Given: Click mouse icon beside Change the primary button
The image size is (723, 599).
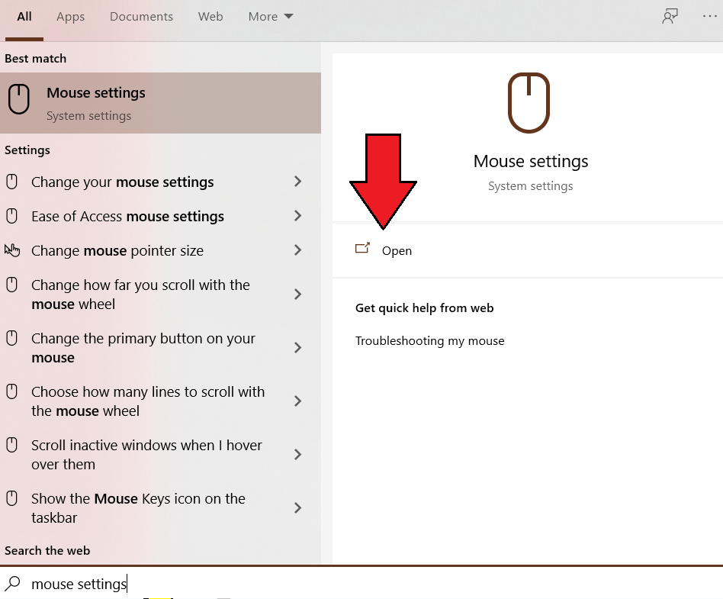Looking at the screenshot, I should [x=12, y=338].
